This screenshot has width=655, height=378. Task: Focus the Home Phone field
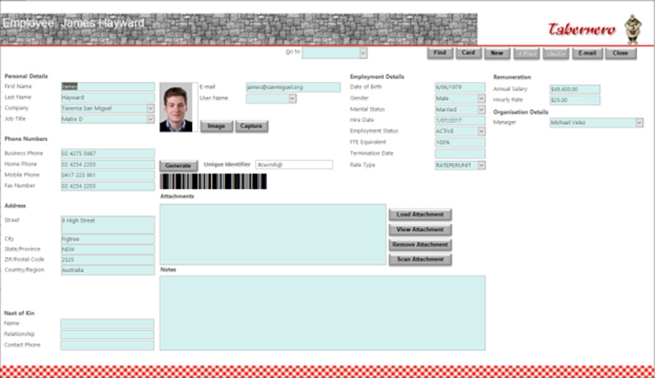[108, 164]
